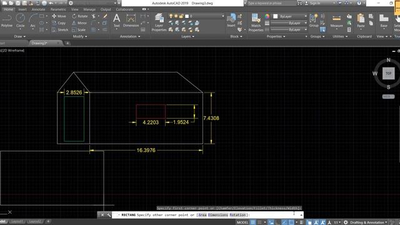This screenshot has height=225, width=400.
Task: Click the ViewCube TOP face
Action: point(388,73)
